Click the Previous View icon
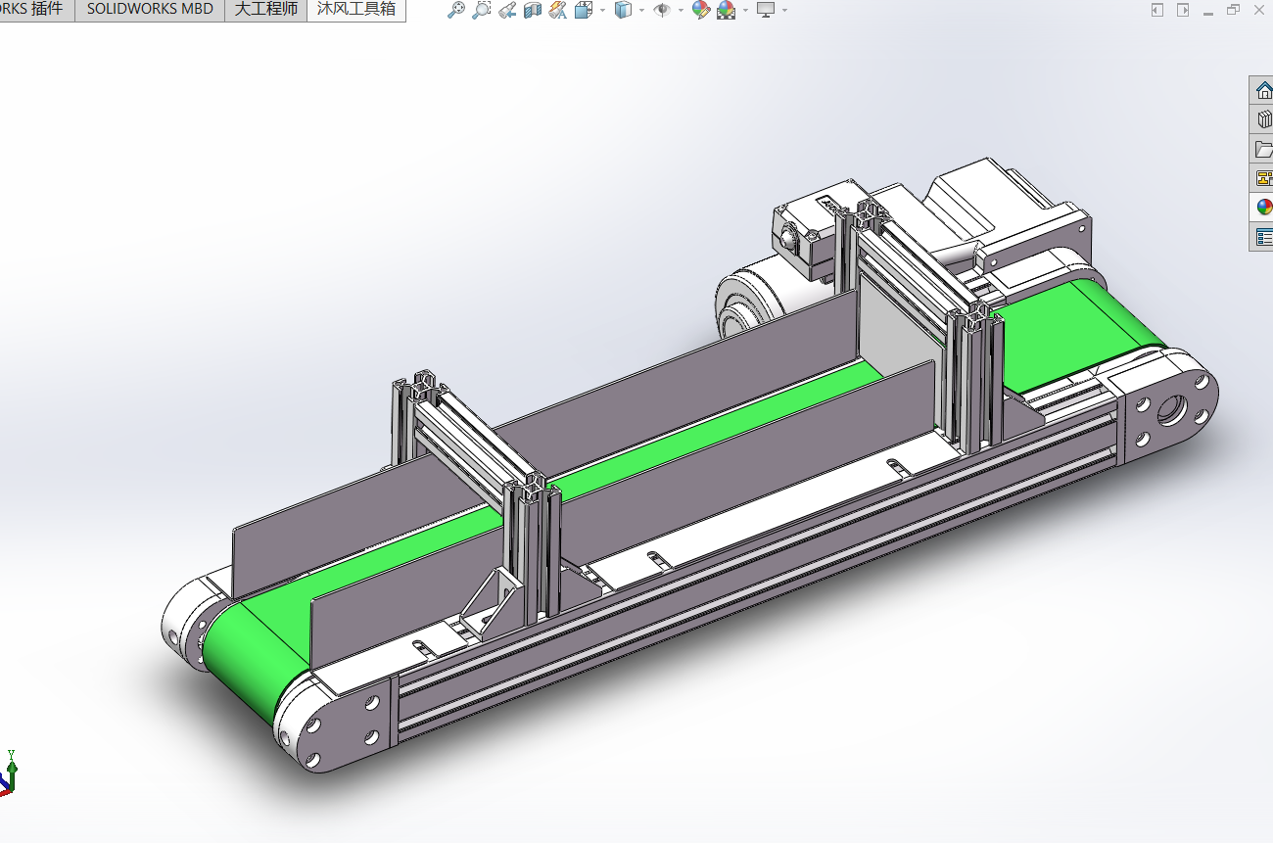This screenshot has height=843, width=1273. (506, 10)
